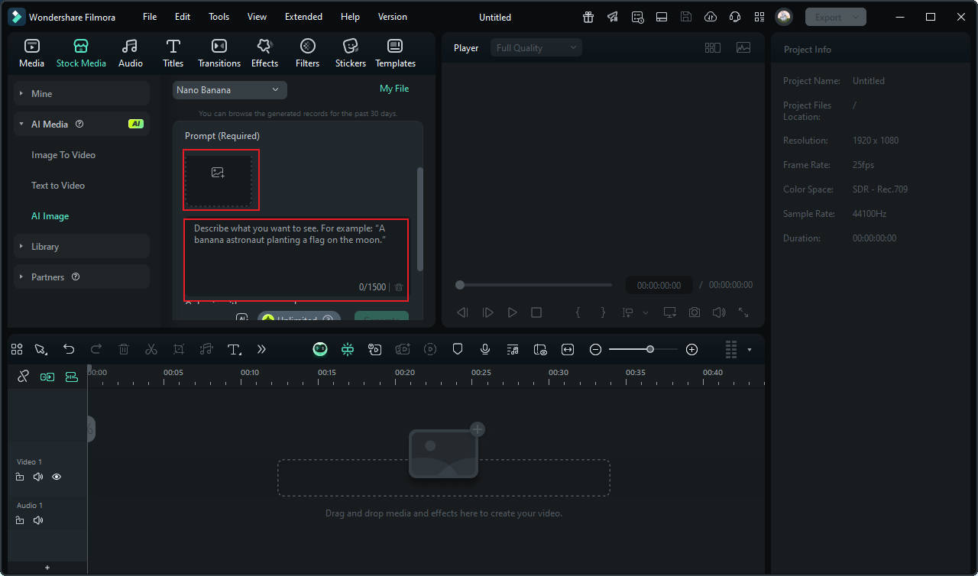Open the Titles tab
The width and height of the screenshot is (978, 576).
tap(173, 53)
